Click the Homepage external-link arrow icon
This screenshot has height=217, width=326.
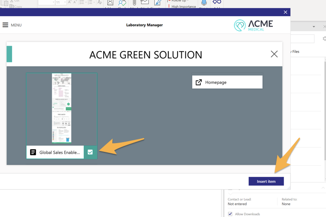(198, 82)
